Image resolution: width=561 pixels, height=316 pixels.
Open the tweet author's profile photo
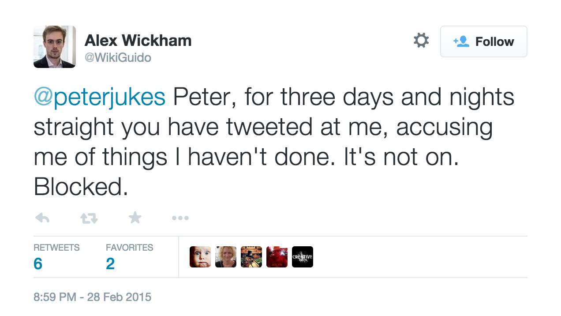tap(55, 47)
